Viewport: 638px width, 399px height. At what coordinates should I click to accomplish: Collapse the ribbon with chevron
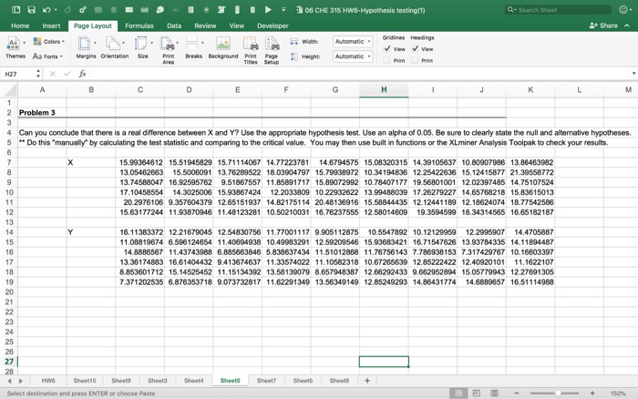click(627, 26)
